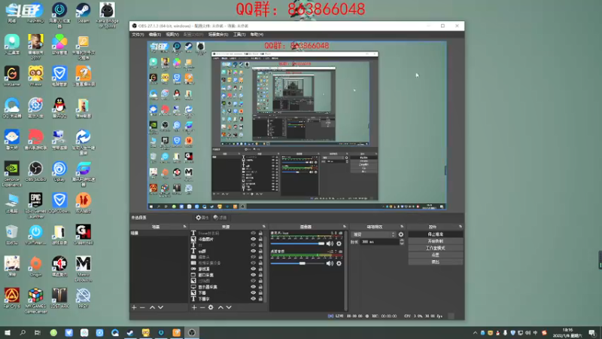Select the LOST ARK desktop icon
This screenshot has height=339, width=602.
coord(59,298)
